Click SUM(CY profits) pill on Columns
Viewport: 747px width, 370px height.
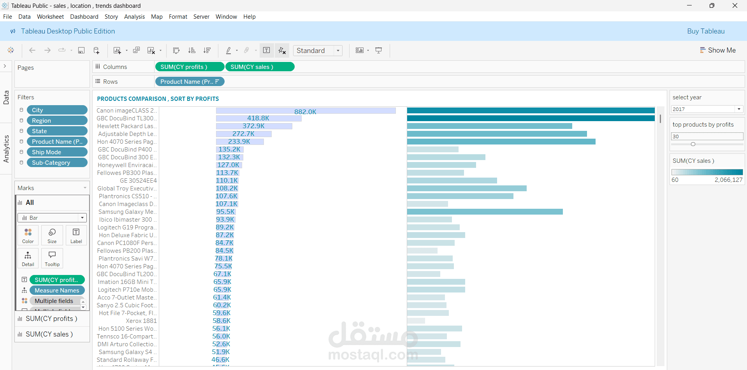(190, 67)
